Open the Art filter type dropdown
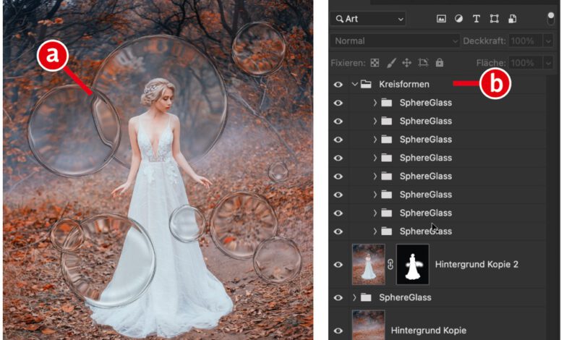Viewport: 564px width, 340px height. [x=369, y=19]
